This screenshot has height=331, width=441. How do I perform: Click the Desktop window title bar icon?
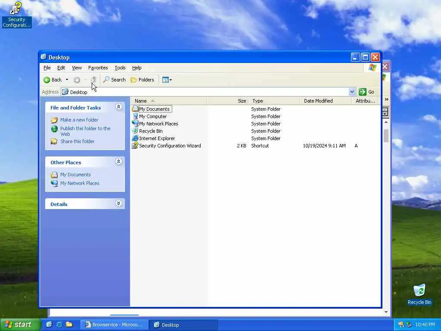[43, 57]
